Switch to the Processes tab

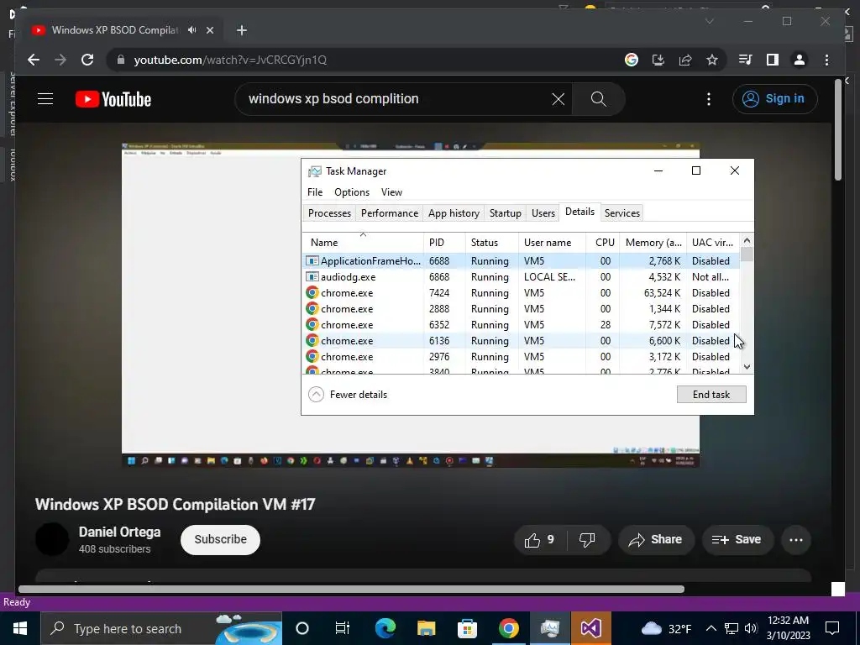pyautogui.click(x=329, y=212)
